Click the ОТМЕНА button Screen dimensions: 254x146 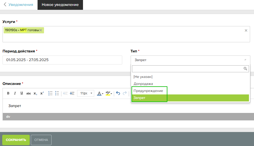click(41, 140)
